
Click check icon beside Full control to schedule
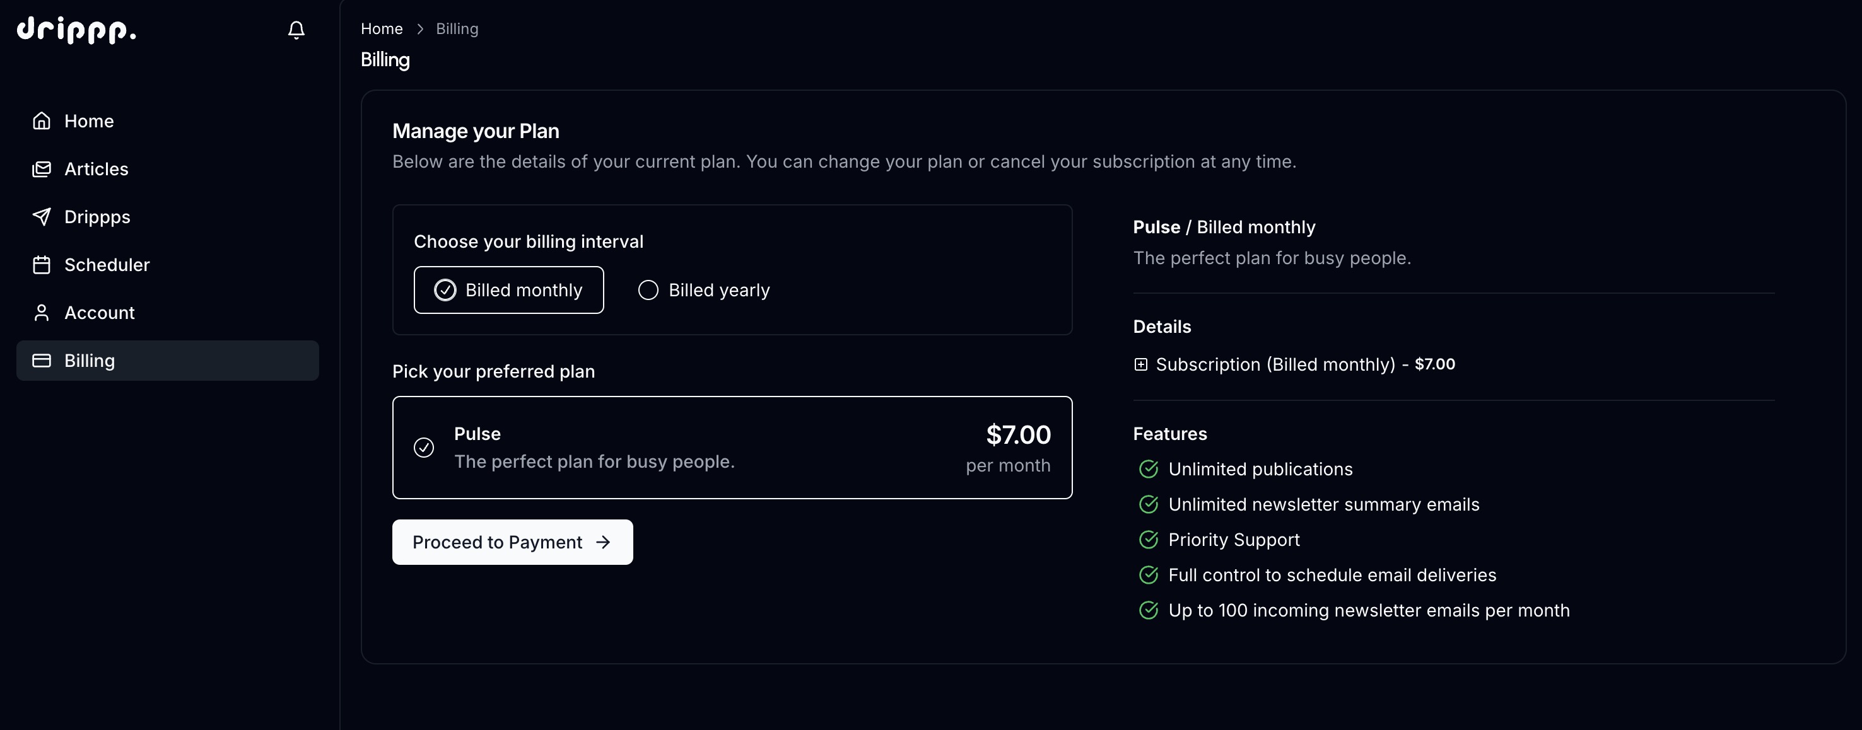click(x=1149, y=576)
